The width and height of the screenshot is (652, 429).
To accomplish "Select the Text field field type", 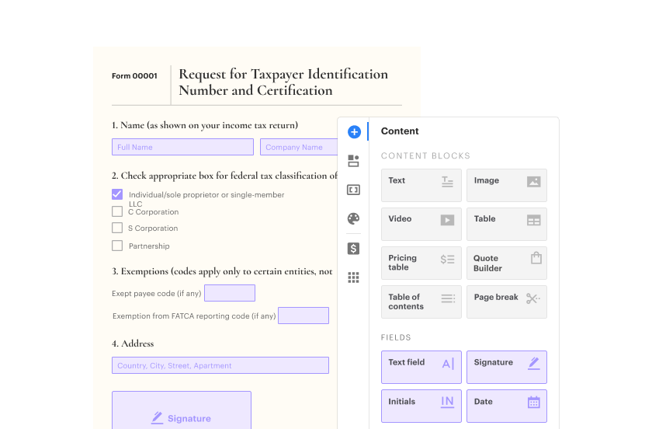I will [x=421, y=367].
